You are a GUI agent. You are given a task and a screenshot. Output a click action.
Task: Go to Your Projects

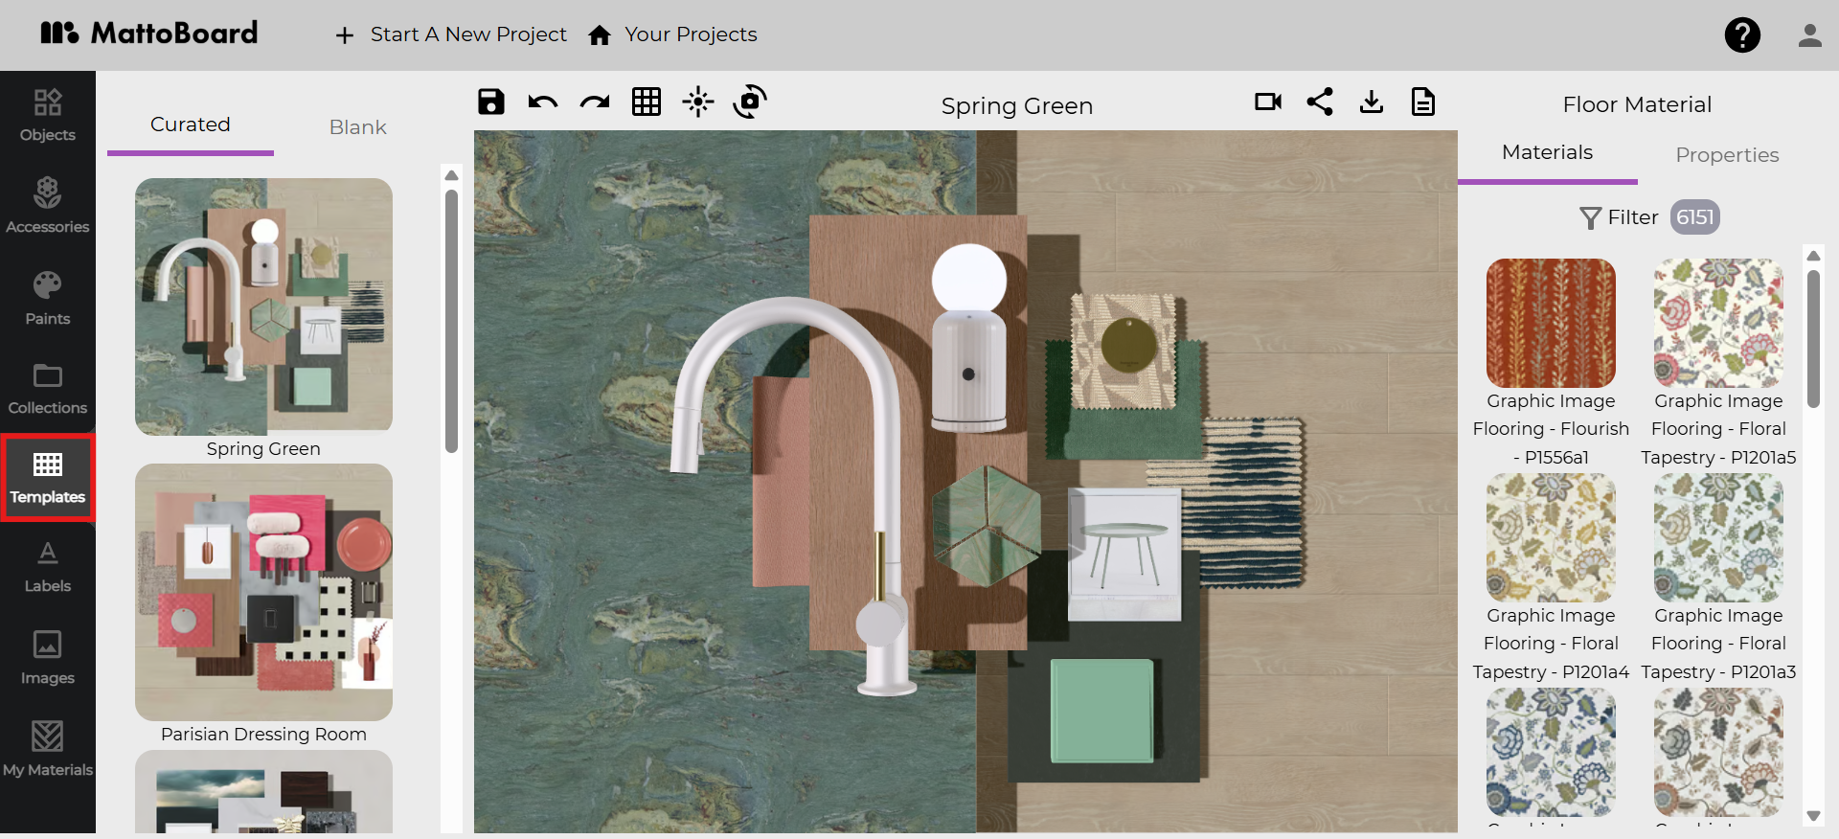(x=673, y=34)
